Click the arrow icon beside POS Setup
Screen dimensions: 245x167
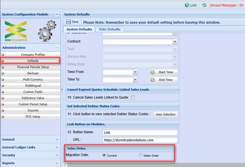pyautogui.click(x=3, y=117)
